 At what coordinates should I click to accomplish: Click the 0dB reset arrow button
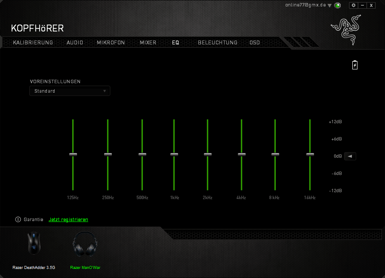(x=350, y=156)
